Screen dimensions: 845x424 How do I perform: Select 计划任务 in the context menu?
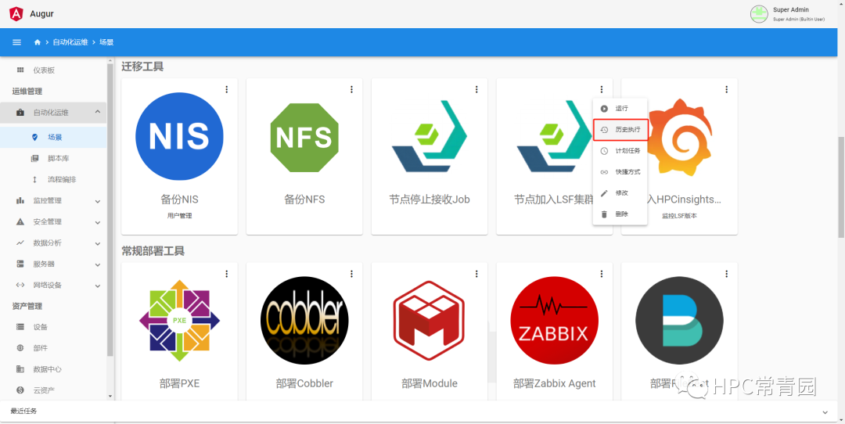tap(620, 151)
